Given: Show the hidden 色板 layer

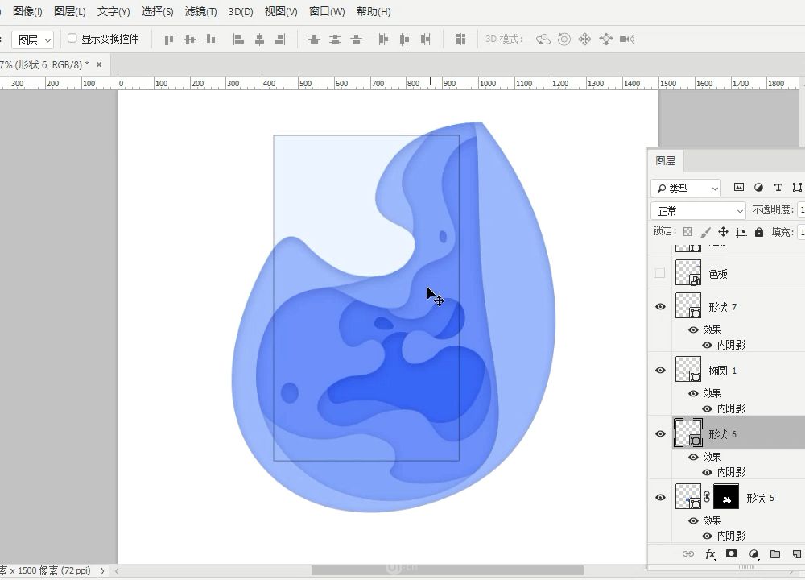Looking at the screenshot, I should pos(660,273).
